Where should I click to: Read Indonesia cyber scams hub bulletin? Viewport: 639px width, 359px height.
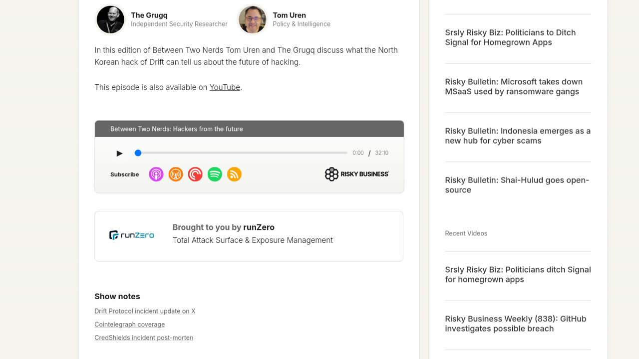point(518,136)
